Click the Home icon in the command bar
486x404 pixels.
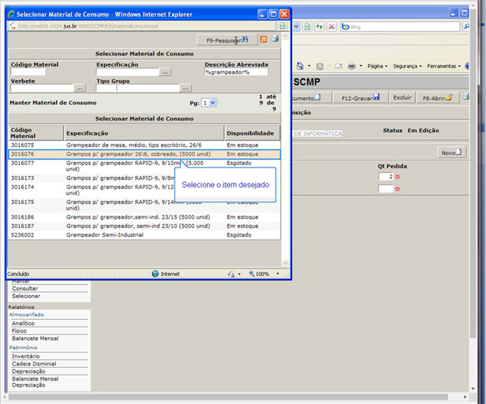pyautogui.click(x=300, y=66)
